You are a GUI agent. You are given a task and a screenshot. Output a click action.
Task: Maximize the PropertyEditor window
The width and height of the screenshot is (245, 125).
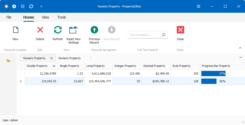click(x=225, y=6)
